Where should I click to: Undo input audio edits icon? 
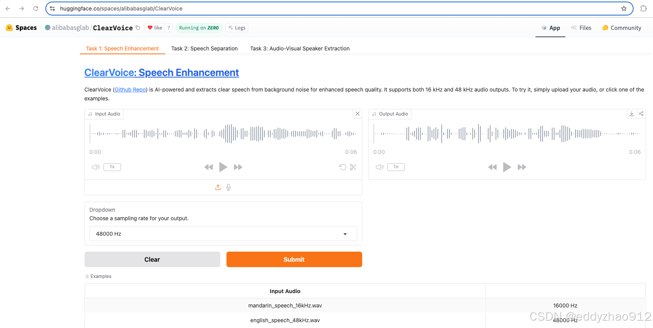(x=343, y=167)
